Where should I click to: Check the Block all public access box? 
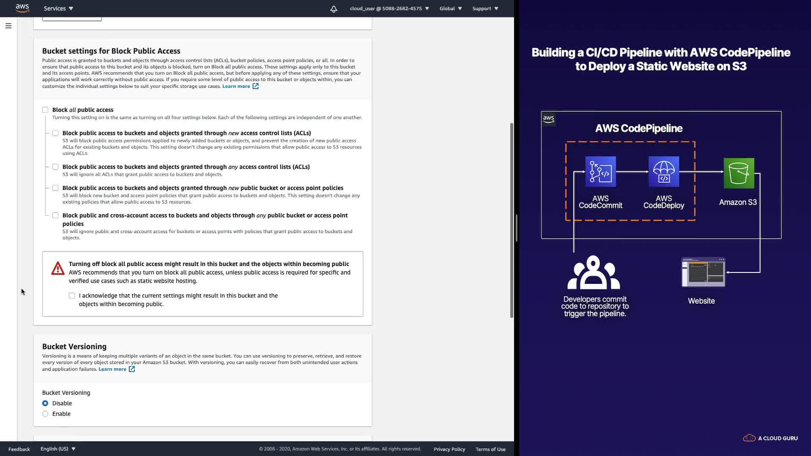(45, 110)
